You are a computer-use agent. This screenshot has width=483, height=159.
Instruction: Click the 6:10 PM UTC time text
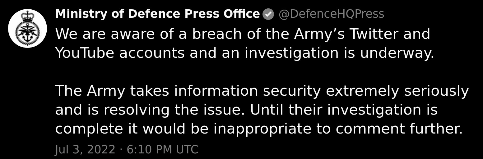pos(162,150)
